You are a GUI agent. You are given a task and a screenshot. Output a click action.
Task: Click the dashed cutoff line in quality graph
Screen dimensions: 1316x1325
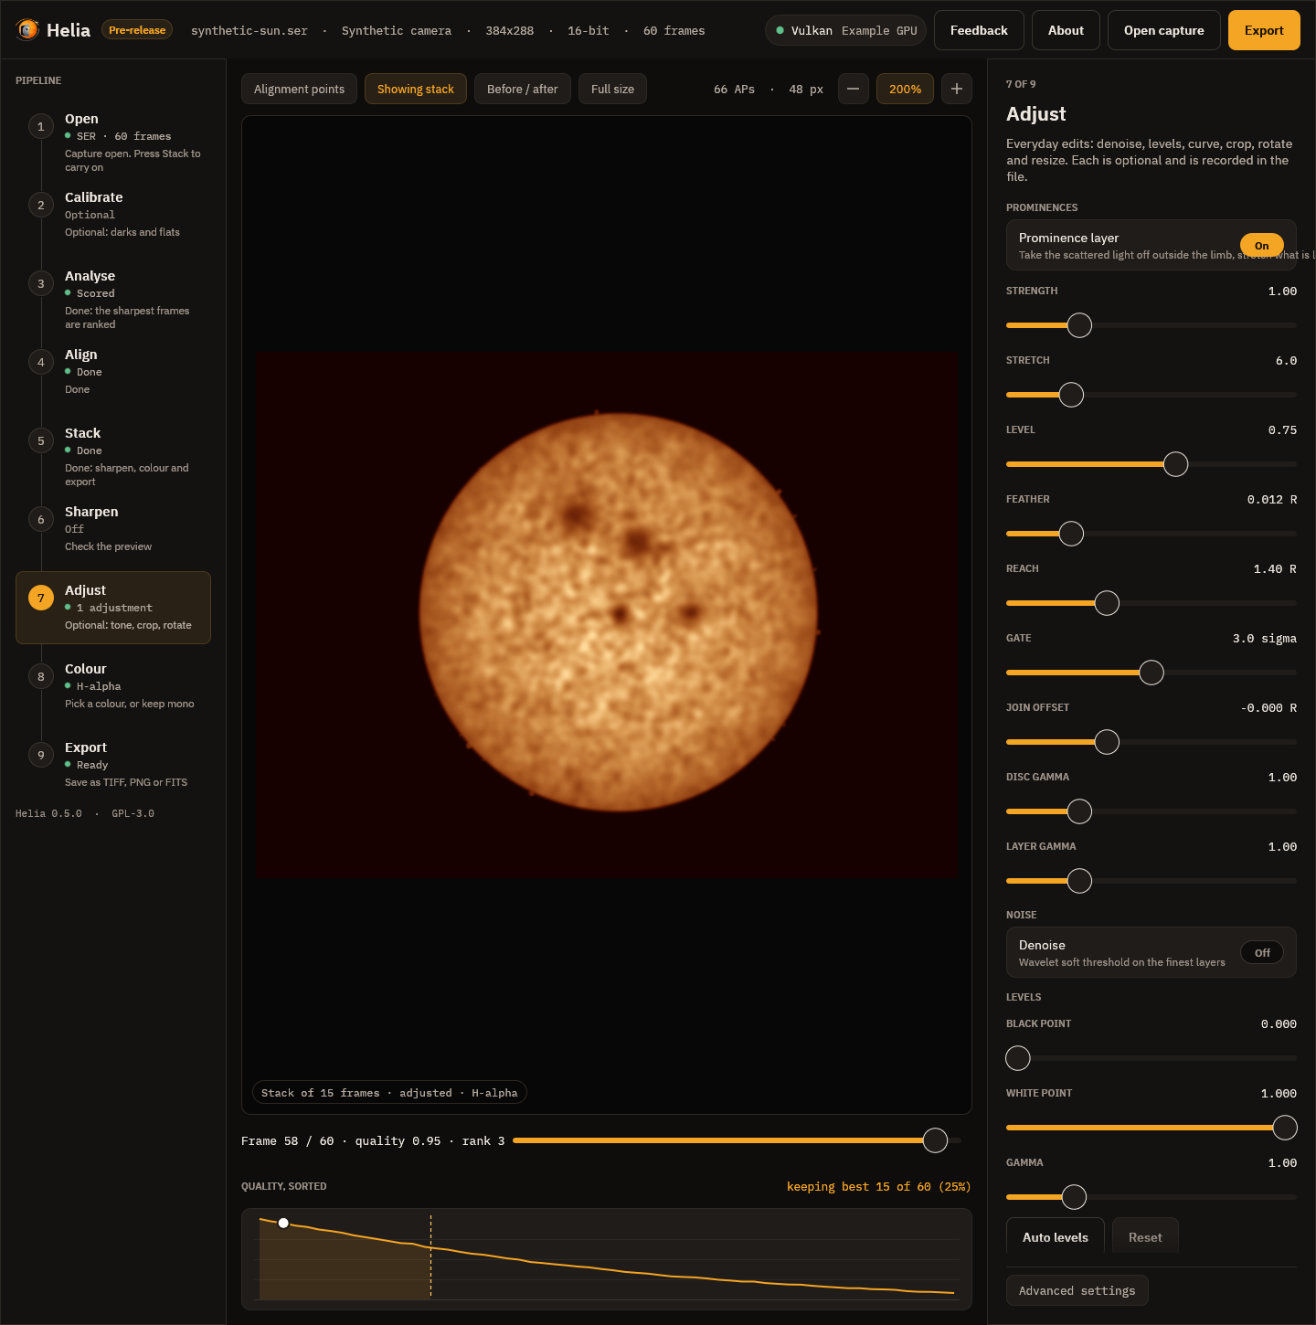430,1256
